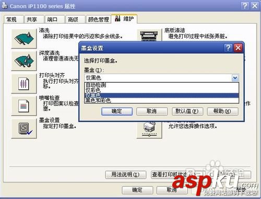Click 确定 in the 墨盒设置 dialog
Image resolution: width=261 pixels, height=199 pixels.
point(117,111)
